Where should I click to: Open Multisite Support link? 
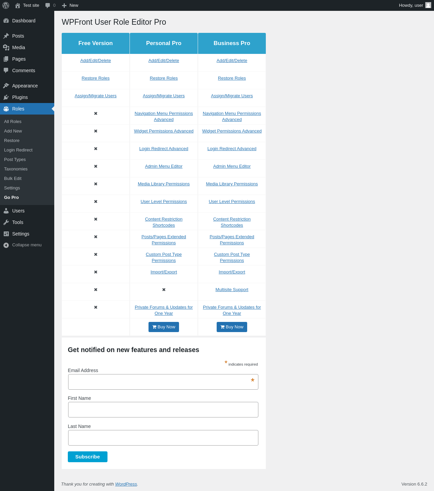232,290
